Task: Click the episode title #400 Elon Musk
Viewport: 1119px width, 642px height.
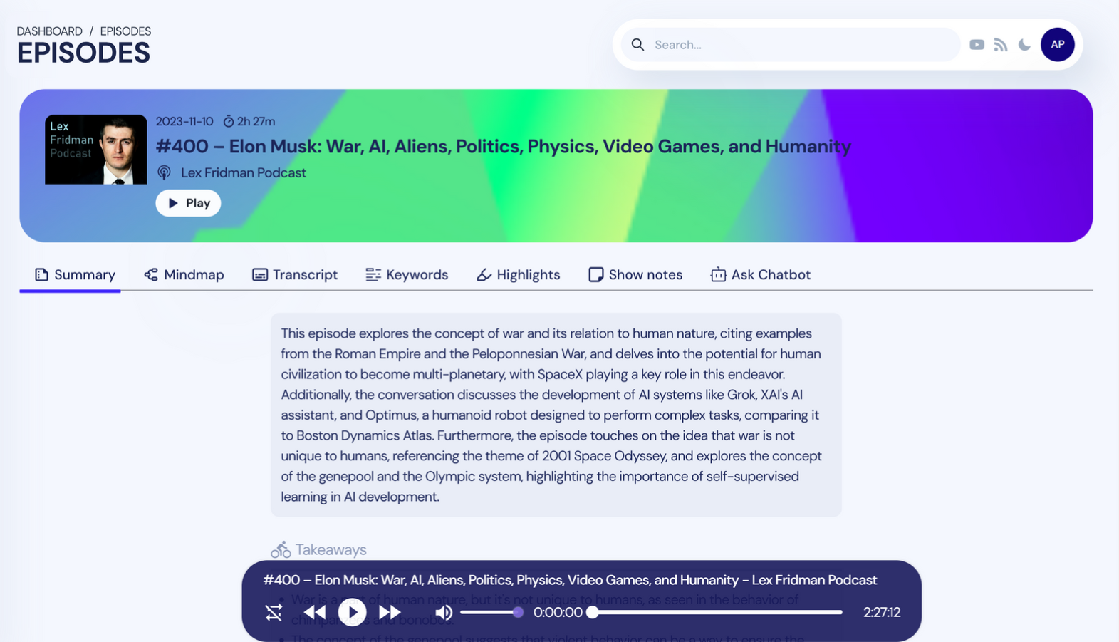Action: click(x=503, y=146)
